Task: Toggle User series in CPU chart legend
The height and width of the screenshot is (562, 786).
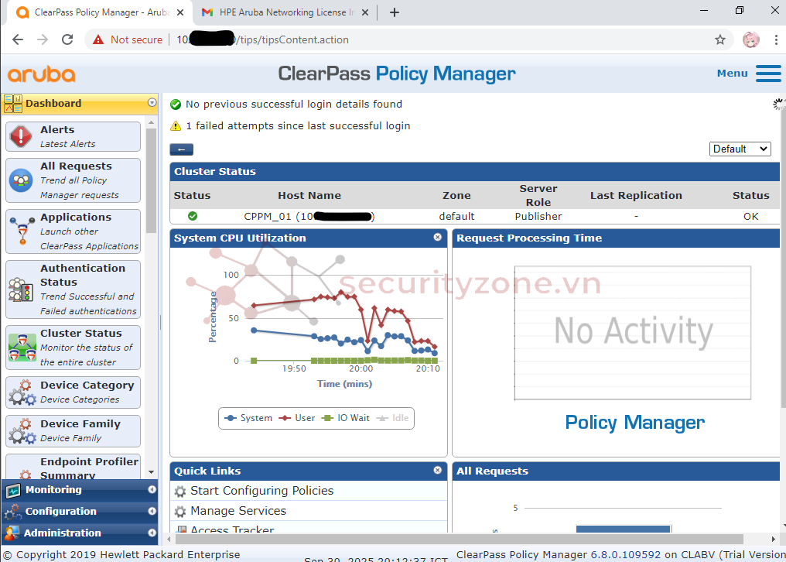Action: point(297,418)
